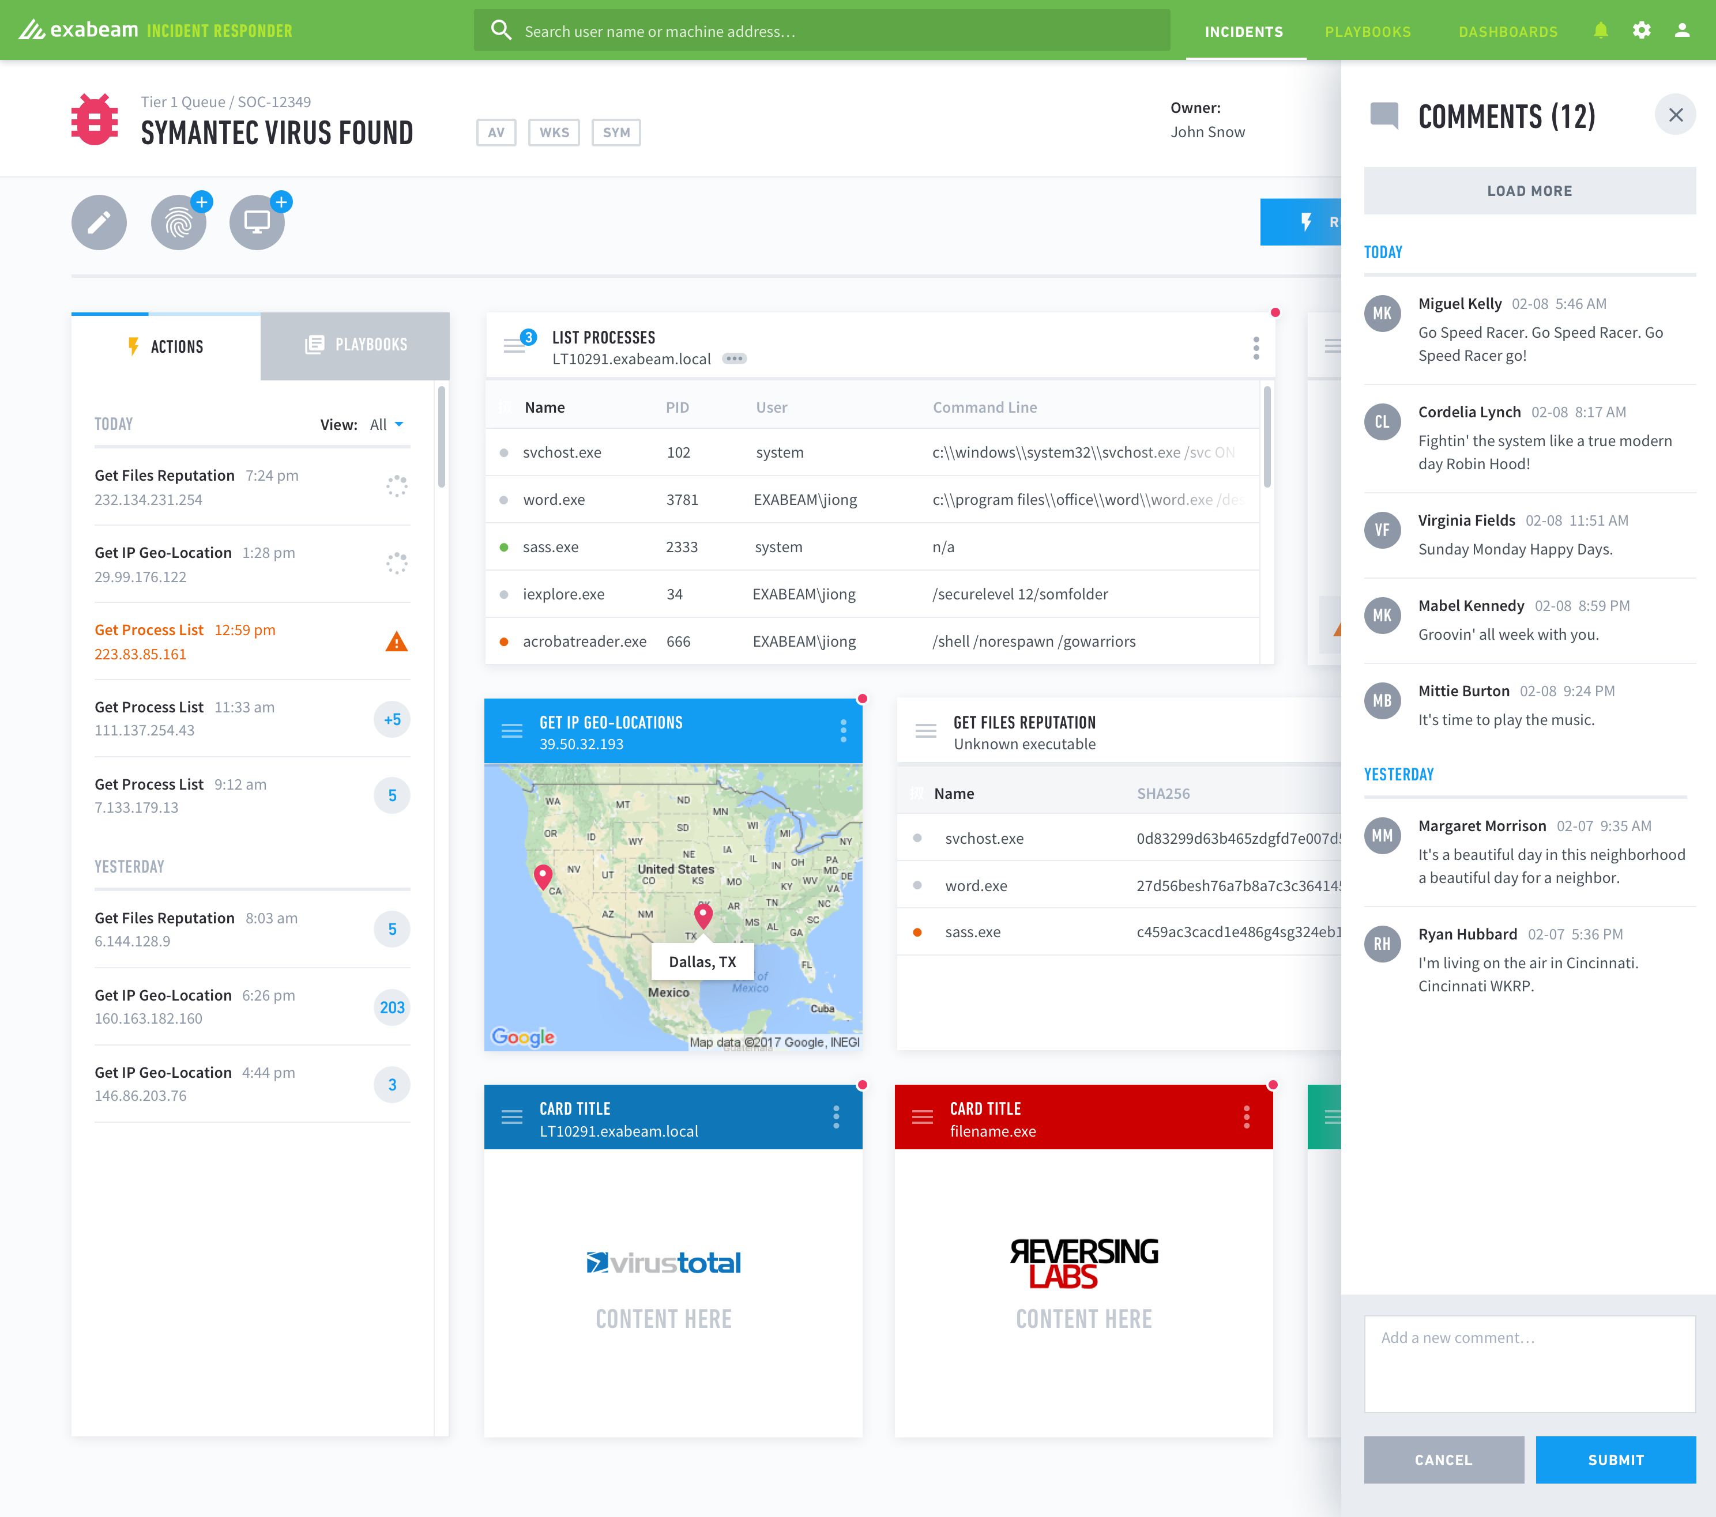The height and width of the screenshot is (1517, 1716).
Task: Click the Actions list vertical scrollbar
Action: pos(442,436)
